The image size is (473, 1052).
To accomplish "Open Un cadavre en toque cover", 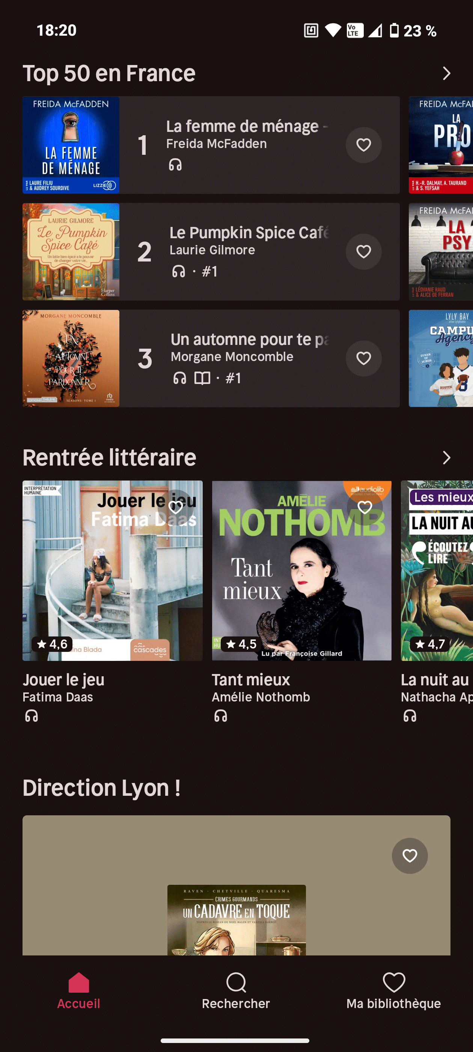I will 236,920.
